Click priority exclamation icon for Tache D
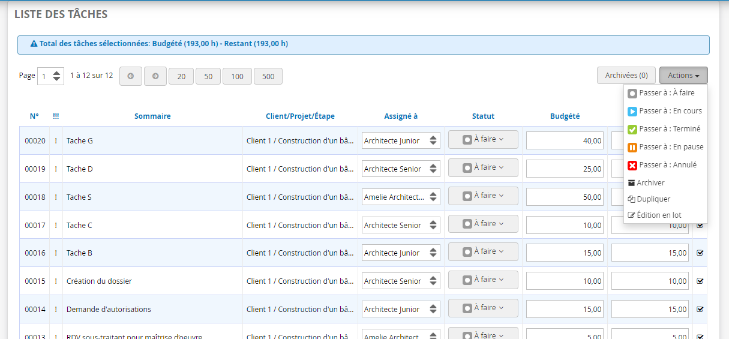 click(56, 169)
